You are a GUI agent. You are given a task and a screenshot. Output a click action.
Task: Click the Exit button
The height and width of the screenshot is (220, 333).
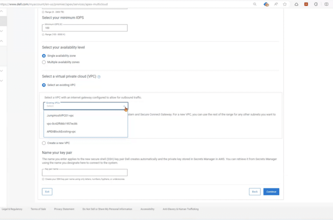[47, 192]
